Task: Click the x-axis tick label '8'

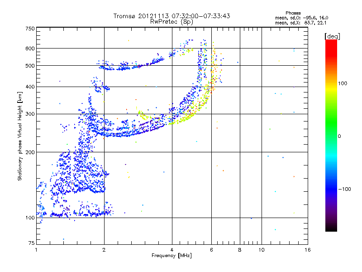Action: pos(240,250)
